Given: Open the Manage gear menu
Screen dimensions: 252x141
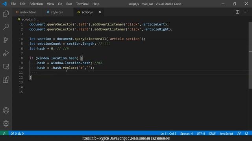Looking at the screenshot, I should [6, 123].
